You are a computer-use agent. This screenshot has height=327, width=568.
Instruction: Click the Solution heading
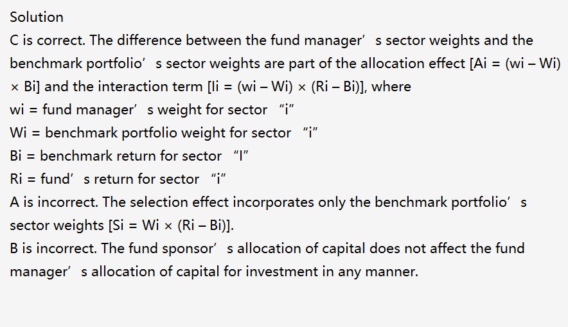37,17
